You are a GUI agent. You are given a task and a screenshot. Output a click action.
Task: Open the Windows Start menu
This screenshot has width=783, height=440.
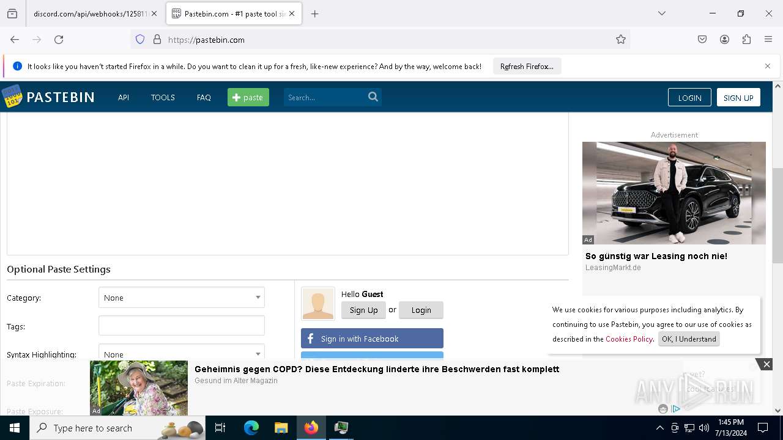[x=15, y=428]
